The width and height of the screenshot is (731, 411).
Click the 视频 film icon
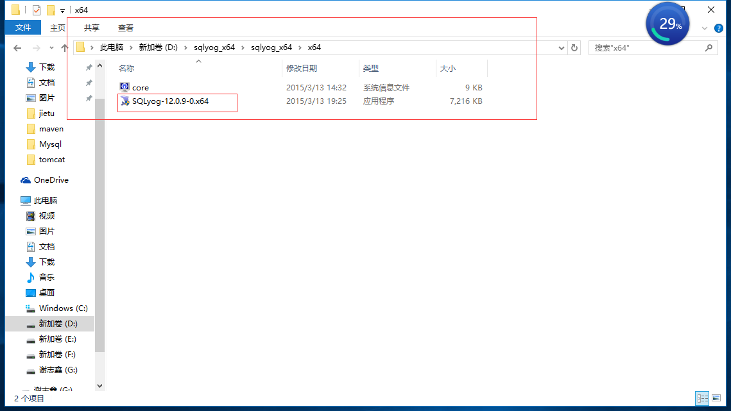tap(31, 215)
